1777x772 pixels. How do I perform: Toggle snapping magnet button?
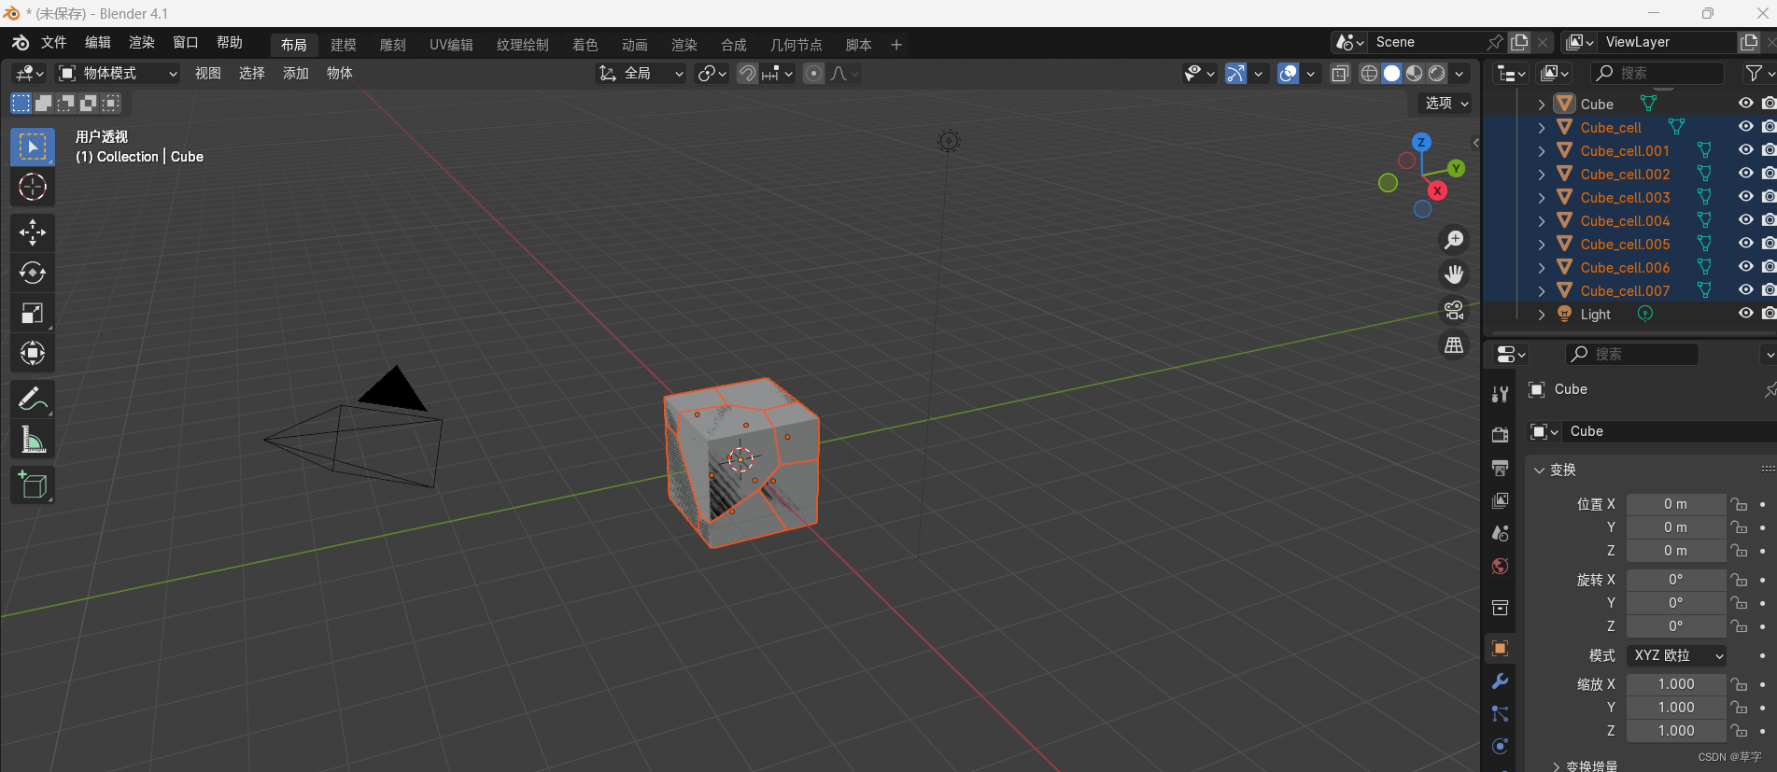tap(747, 73)
